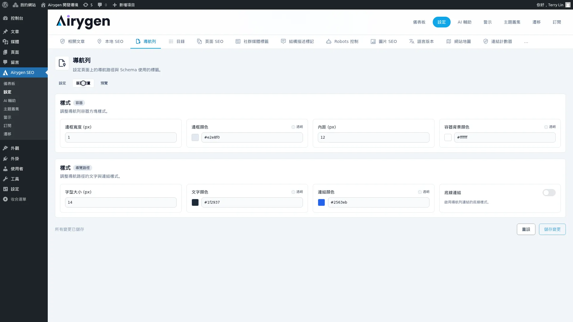Open 警示 in top navigation
Image resolution: width=573 pixels, height=322 pixels.
click(x=488, y=22)
